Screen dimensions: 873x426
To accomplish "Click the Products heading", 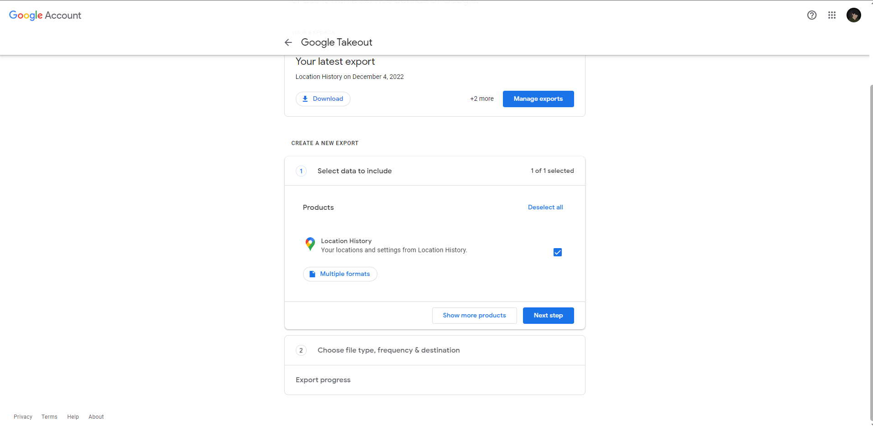I will (318, 208).
